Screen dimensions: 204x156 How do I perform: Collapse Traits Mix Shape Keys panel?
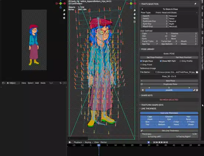140,105
